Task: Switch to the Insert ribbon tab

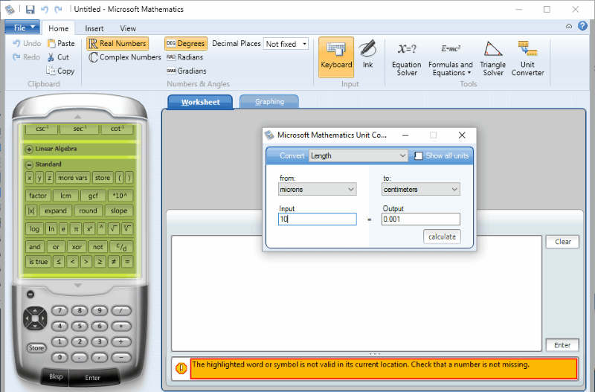Action: point(94,28)
